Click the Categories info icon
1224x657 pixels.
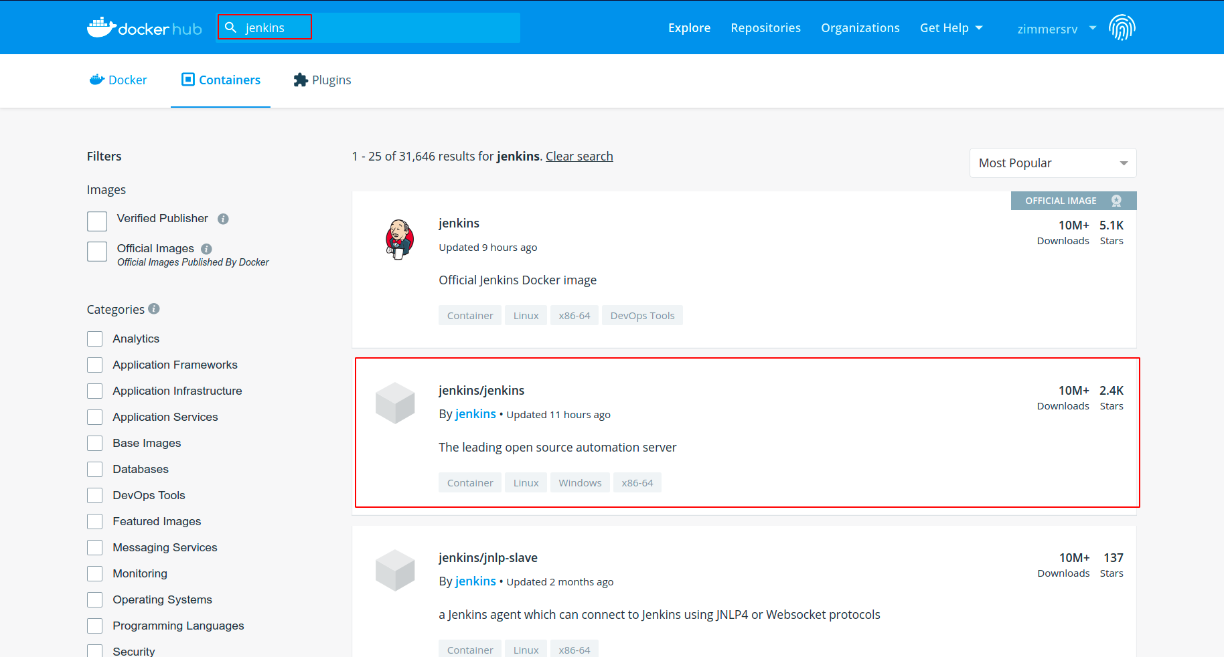[x=154, y=308]
